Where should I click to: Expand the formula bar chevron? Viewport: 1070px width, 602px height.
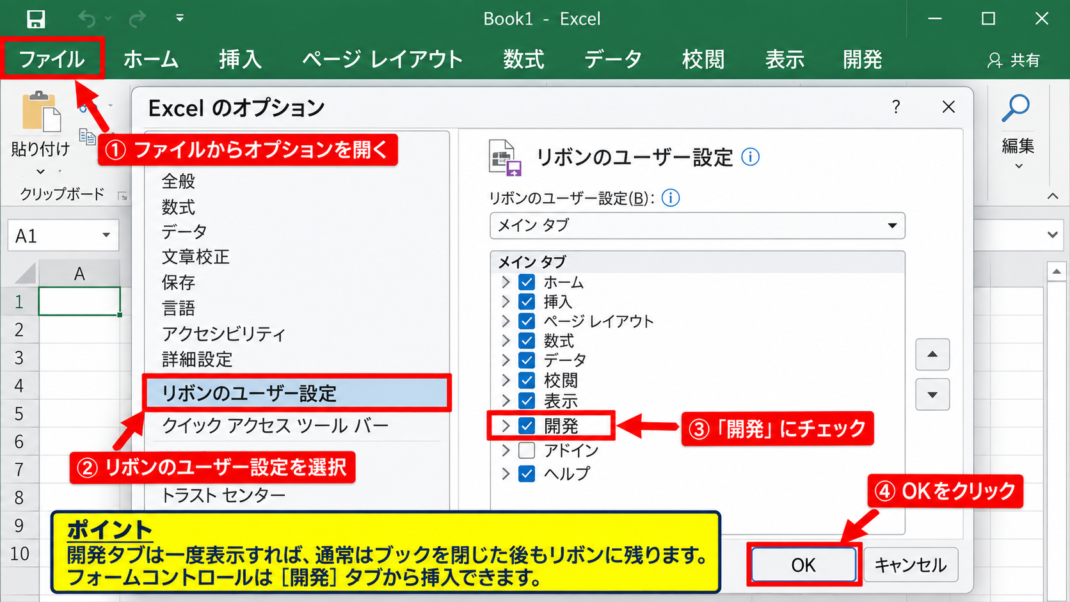point(1053,235)
